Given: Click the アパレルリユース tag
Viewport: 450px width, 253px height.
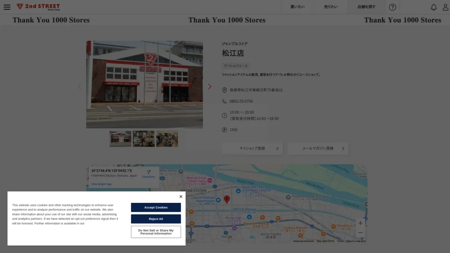Looking at the screenshot, I should point(236,66).
